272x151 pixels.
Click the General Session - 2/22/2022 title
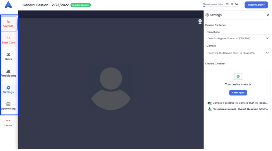point(45,5)
